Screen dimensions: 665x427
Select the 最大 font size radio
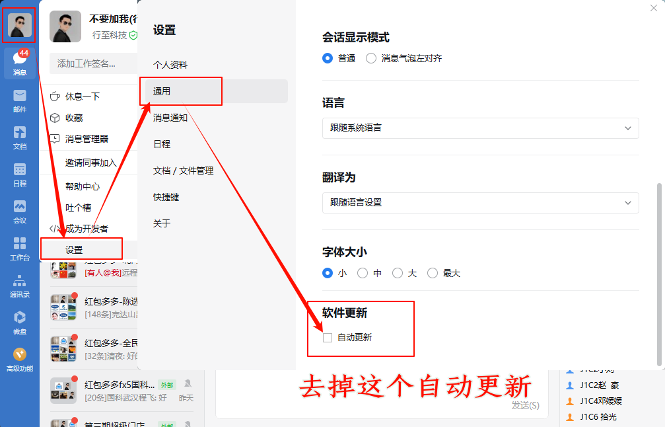433,273
